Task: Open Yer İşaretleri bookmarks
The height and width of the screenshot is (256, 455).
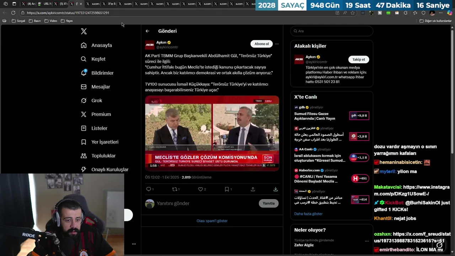Action: [x=100, y=142]
